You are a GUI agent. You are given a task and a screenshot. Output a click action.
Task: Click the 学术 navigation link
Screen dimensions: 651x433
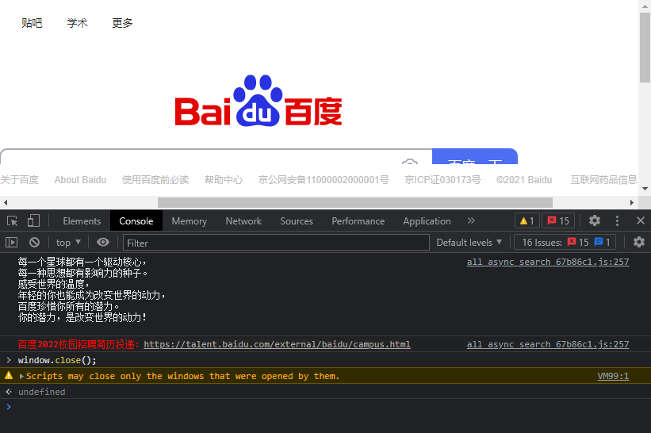77,23
